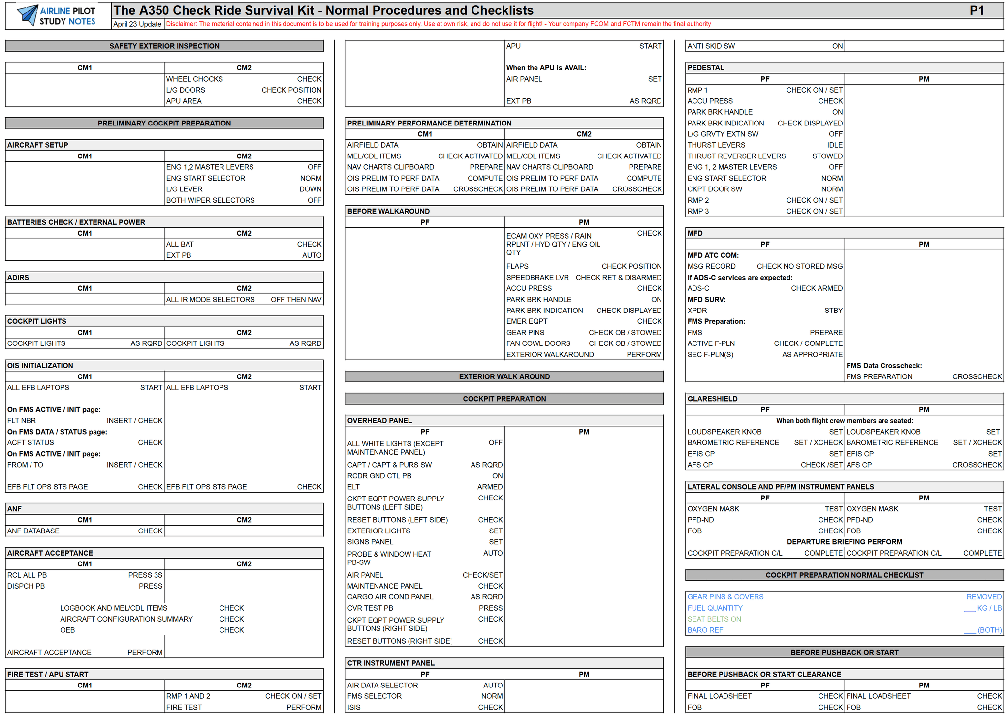Screen dimensions: 1008x718
Task: Click the 'AIR DATA SELECTOR' row
Action: tap(425, 685)
